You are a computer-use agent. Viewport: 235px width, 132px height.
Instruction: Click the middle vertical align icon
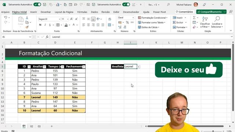click(x=88, y=19)
